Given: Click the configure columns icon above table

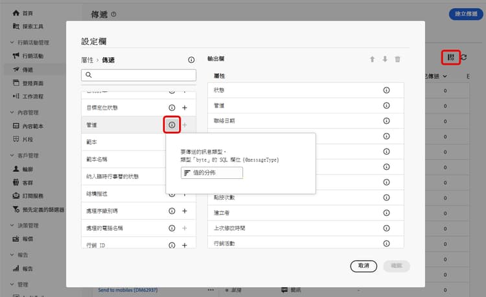Looking at the screenshot, I should [x=450, y=57].
